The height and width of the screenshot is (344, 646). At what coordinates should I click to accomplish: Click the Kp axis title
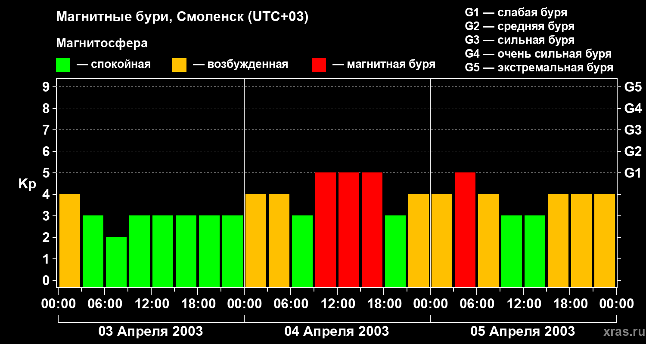point(27,185)
